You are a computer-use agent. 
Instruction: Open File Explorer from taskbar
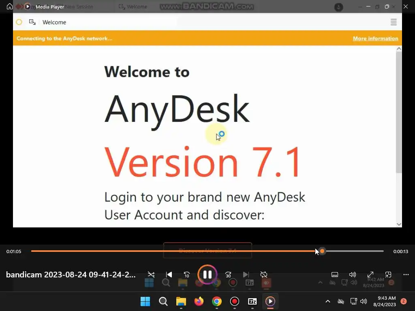[x=181, y=301]
